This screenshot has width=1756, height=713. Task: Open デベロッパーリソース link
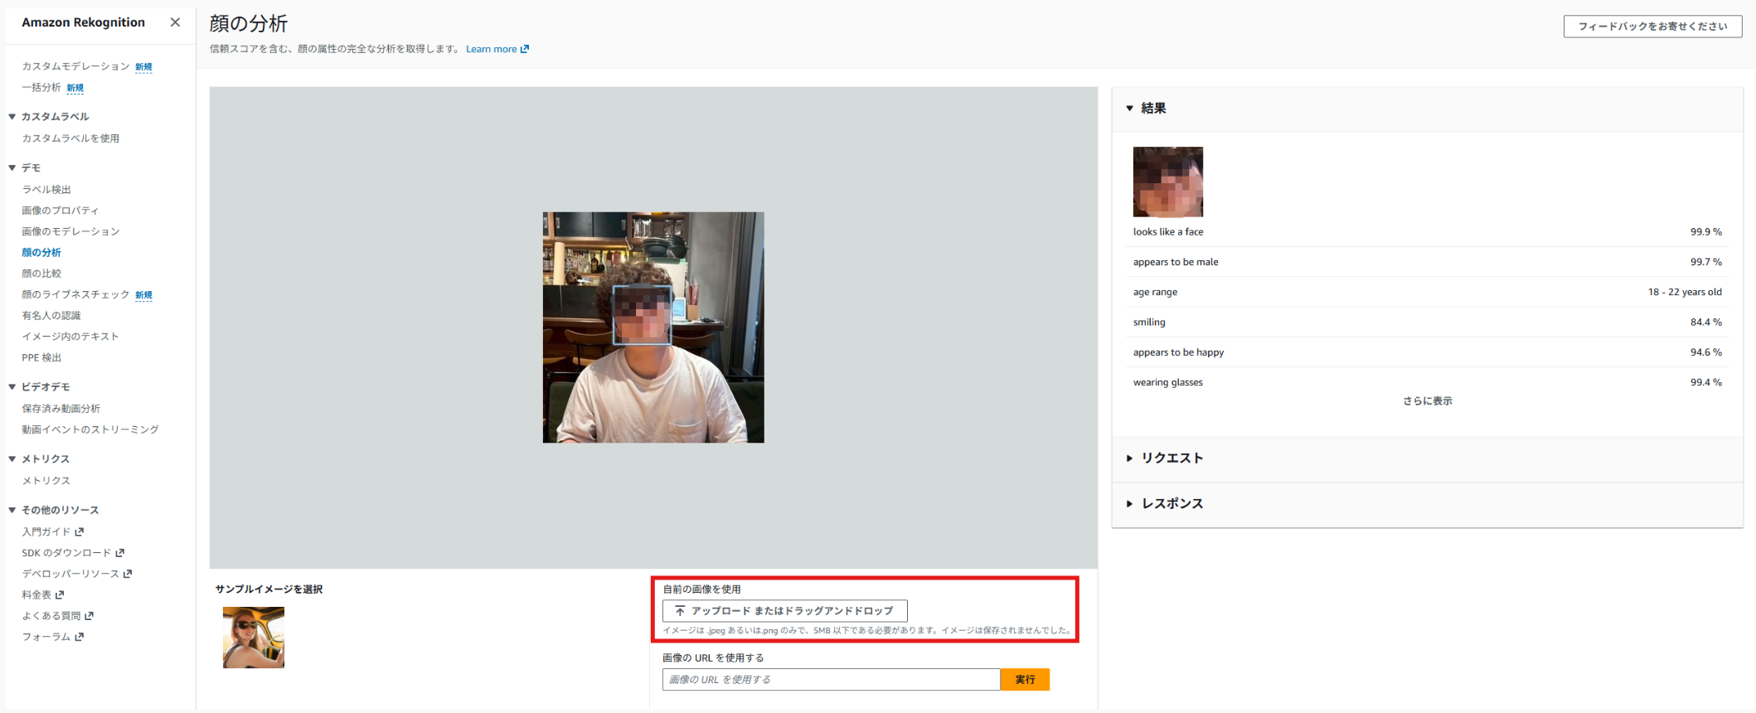tap(76, 574)
